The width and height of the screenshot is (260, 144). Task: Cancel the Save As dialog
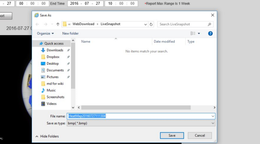click(x=200, y=135)
